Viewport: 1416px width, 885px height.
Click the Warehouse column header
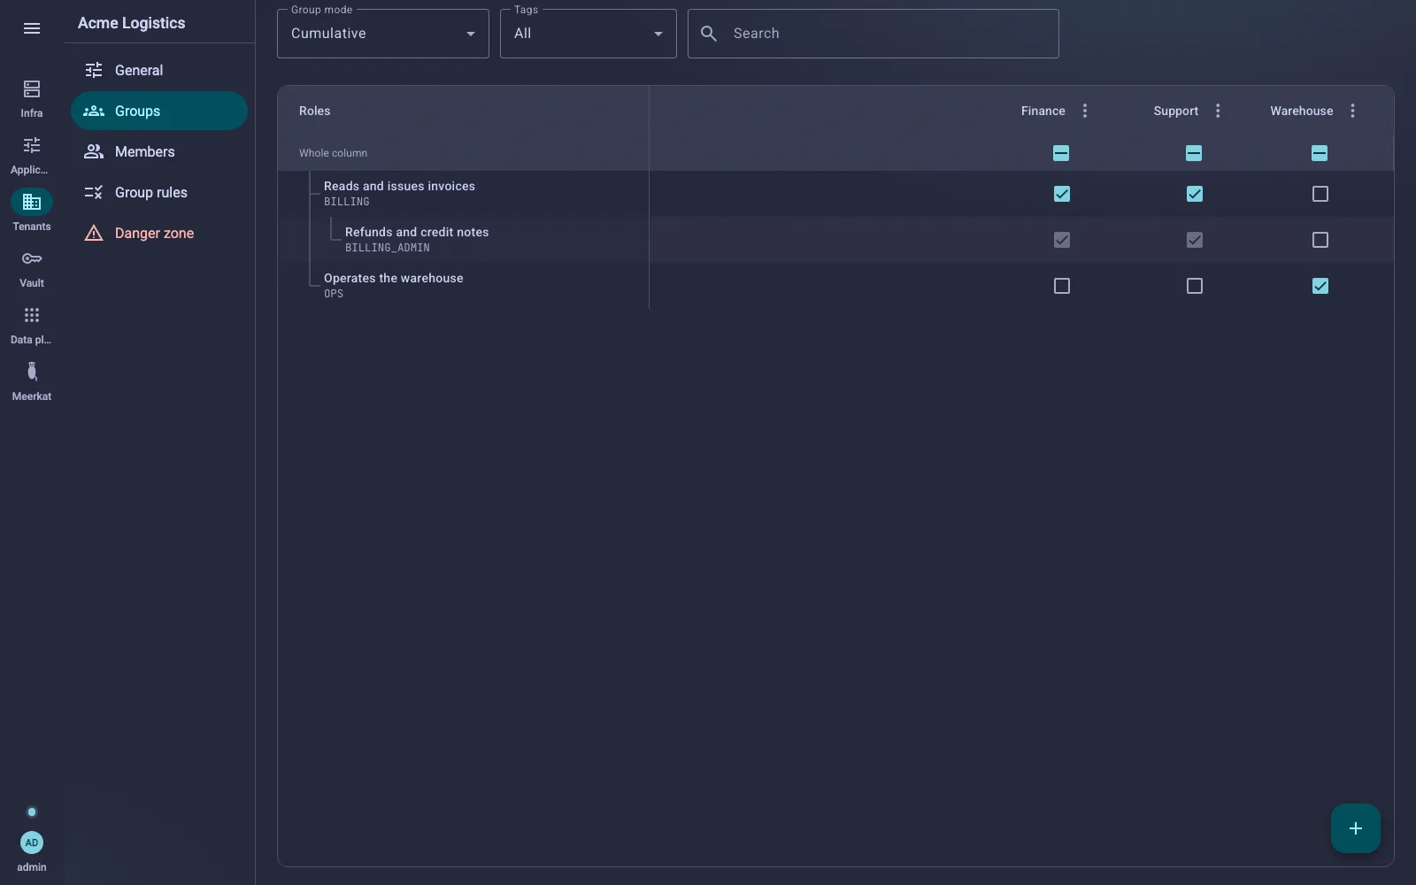[1302, 111]
